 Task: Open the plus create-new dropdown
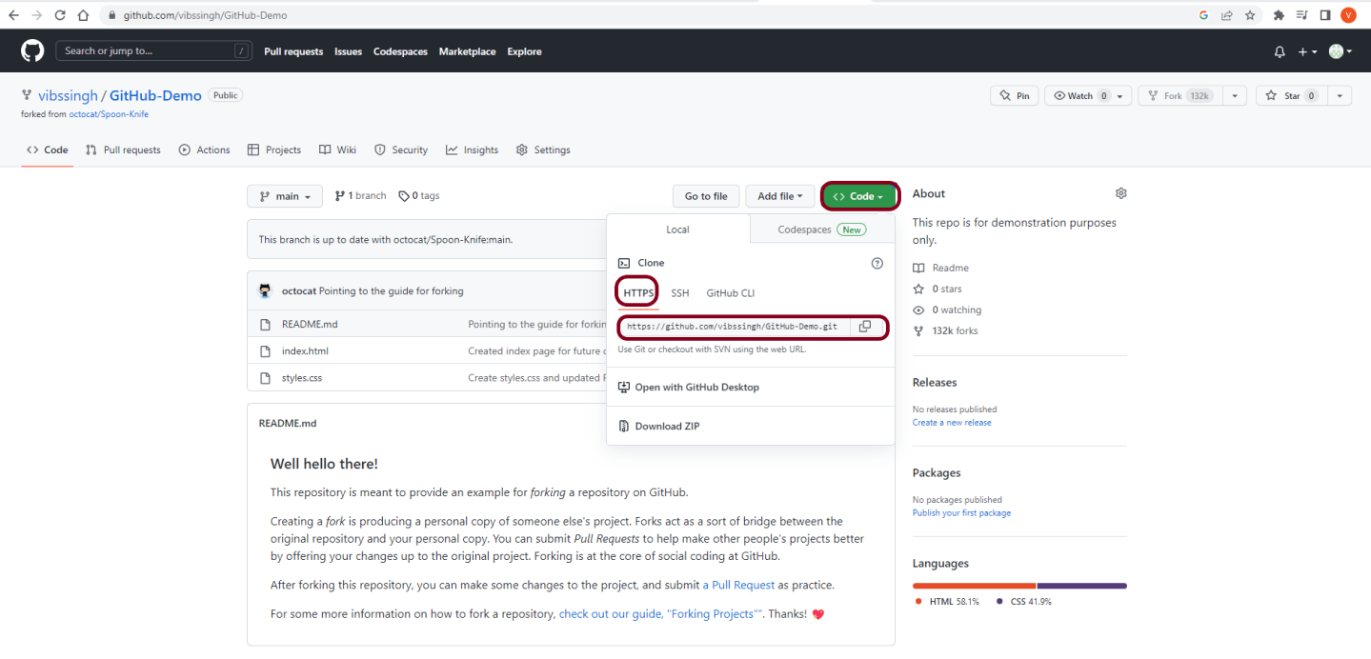click(x=1307, y=51)
